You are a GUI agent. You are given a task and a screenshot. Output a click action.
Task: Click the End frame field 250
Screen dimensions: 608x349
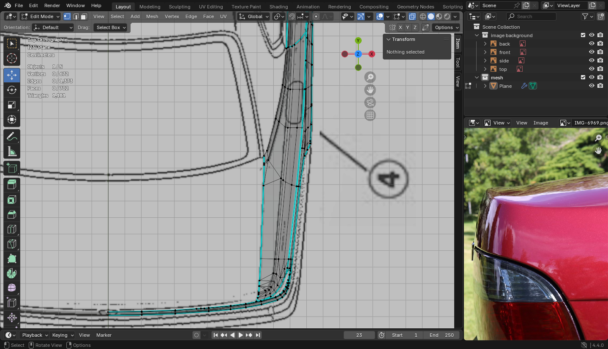(442, 335)
